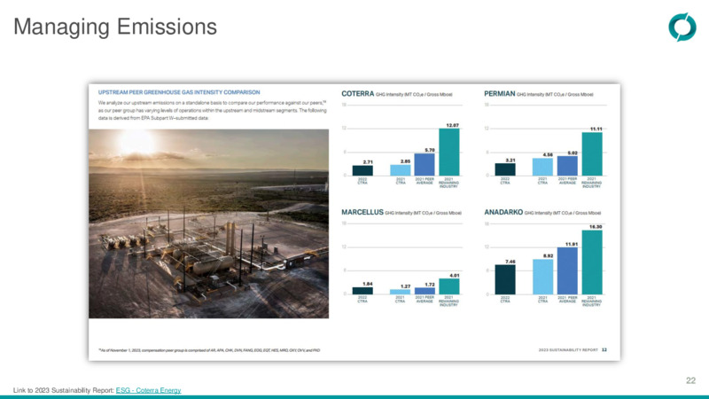
Task: Click the 8.92 bar in Anadarko chart
Action: click(542, 277)
